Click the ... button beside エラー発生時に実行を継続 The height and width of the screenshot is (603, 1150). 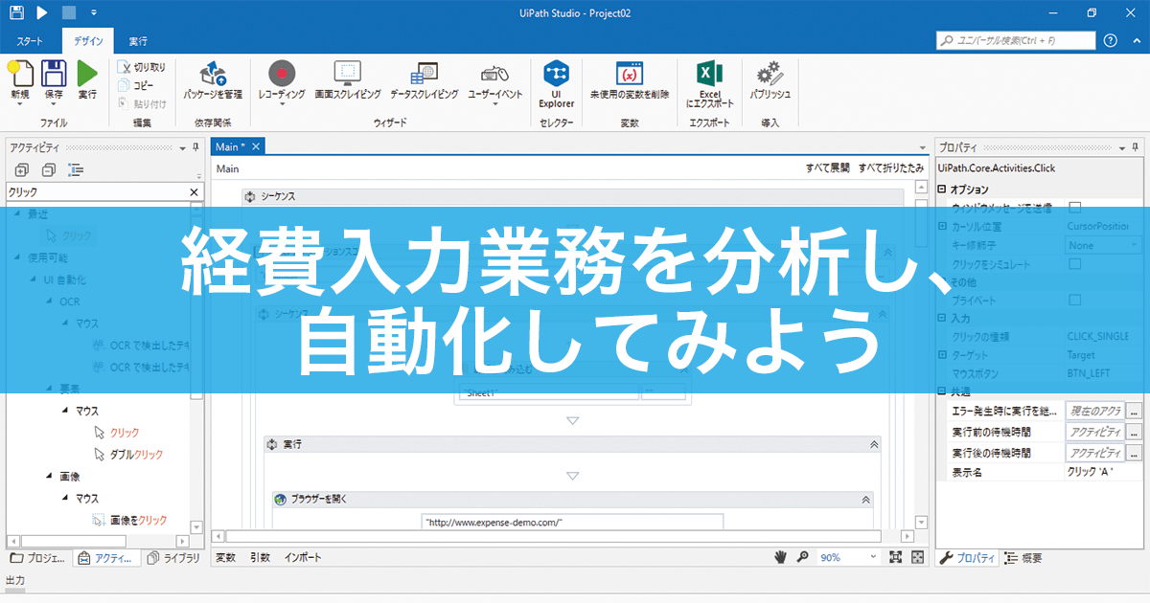pos(1134,411)
